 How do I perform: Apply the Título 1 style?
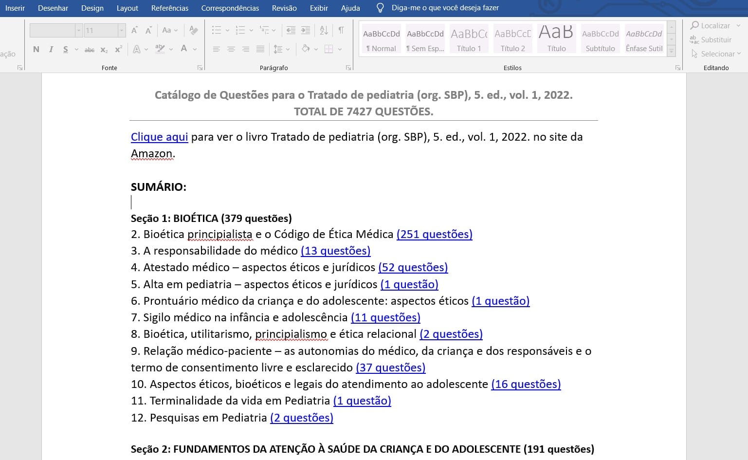[469, 38]
